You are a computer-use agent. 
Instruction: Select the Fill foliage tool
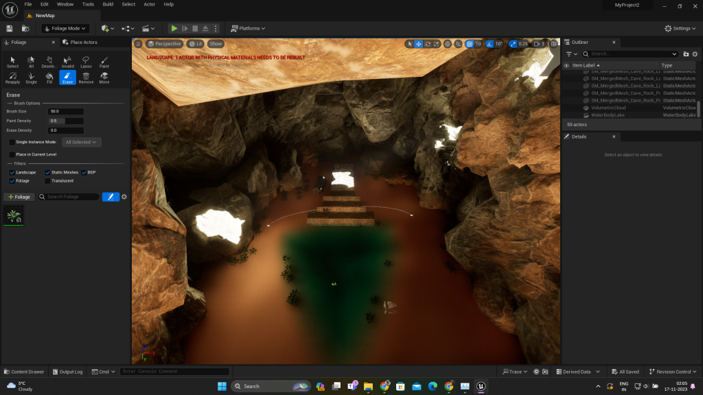(49, 78)
